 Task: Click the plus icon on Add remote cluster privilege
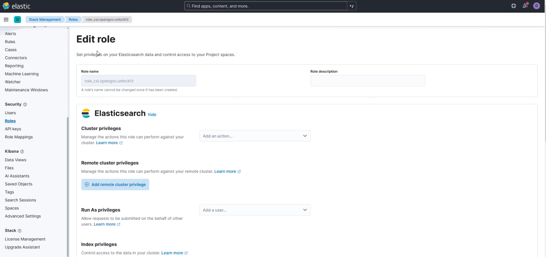(x=87, y=185)
